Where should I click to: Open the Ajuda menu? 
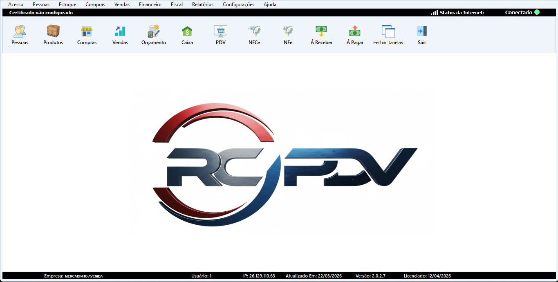270,4
